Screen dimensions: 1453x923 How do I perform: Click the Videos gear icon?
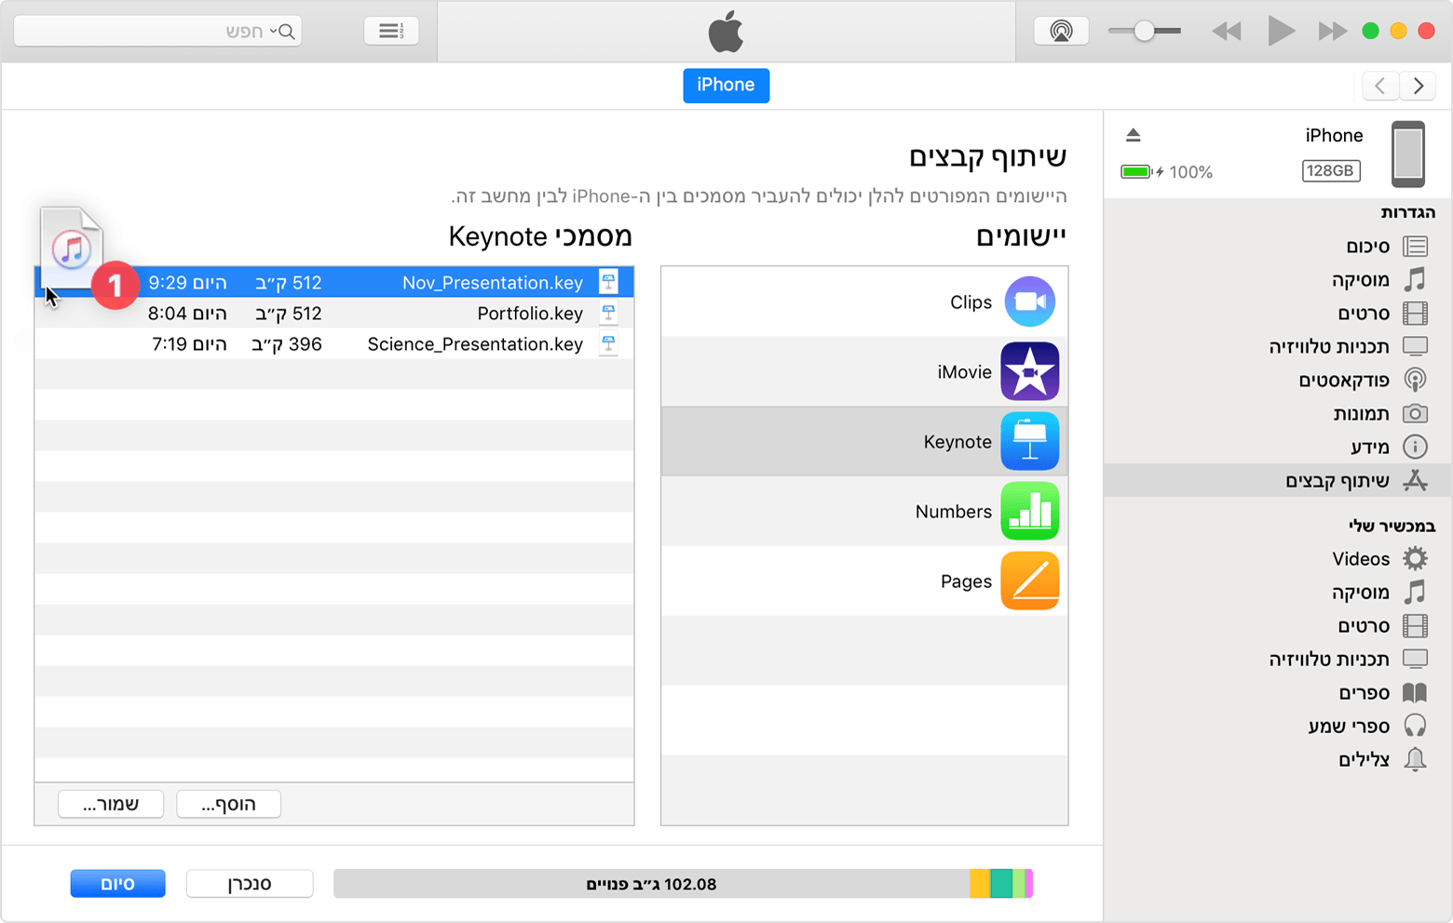[x=1415, y=558]
